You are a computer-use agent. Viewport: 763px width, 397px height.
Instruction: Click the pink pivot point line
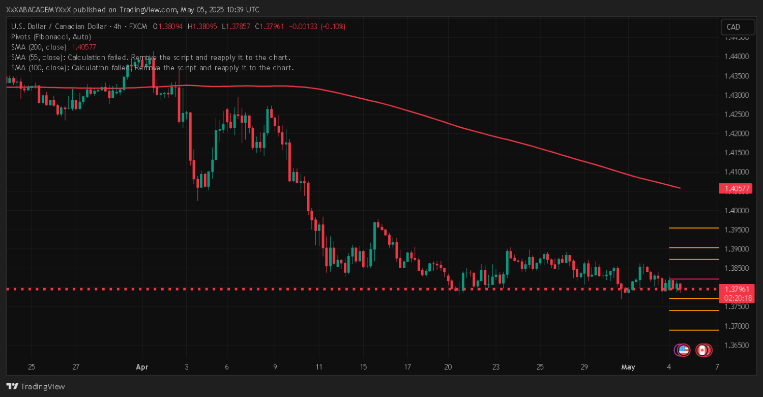[x=694, y=279]
